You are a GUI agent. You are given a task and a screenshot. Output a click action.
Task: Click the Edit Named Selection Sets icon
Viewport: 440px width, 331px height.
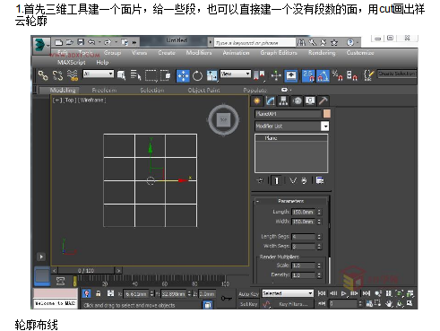coord(368,75)
